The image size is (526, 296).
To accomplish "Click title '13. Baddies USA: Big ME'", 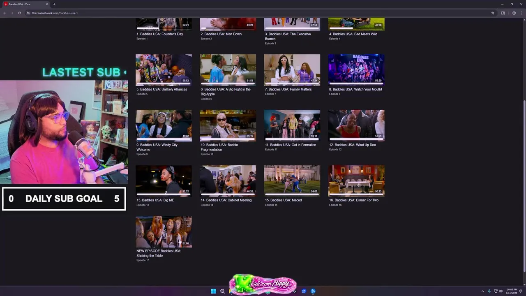I will pyautogui.click(x=155, y=200).
